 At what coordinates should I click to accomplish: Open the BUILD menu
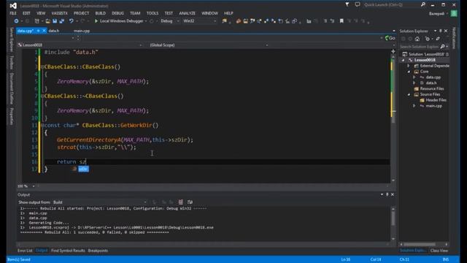pos(101,13)
